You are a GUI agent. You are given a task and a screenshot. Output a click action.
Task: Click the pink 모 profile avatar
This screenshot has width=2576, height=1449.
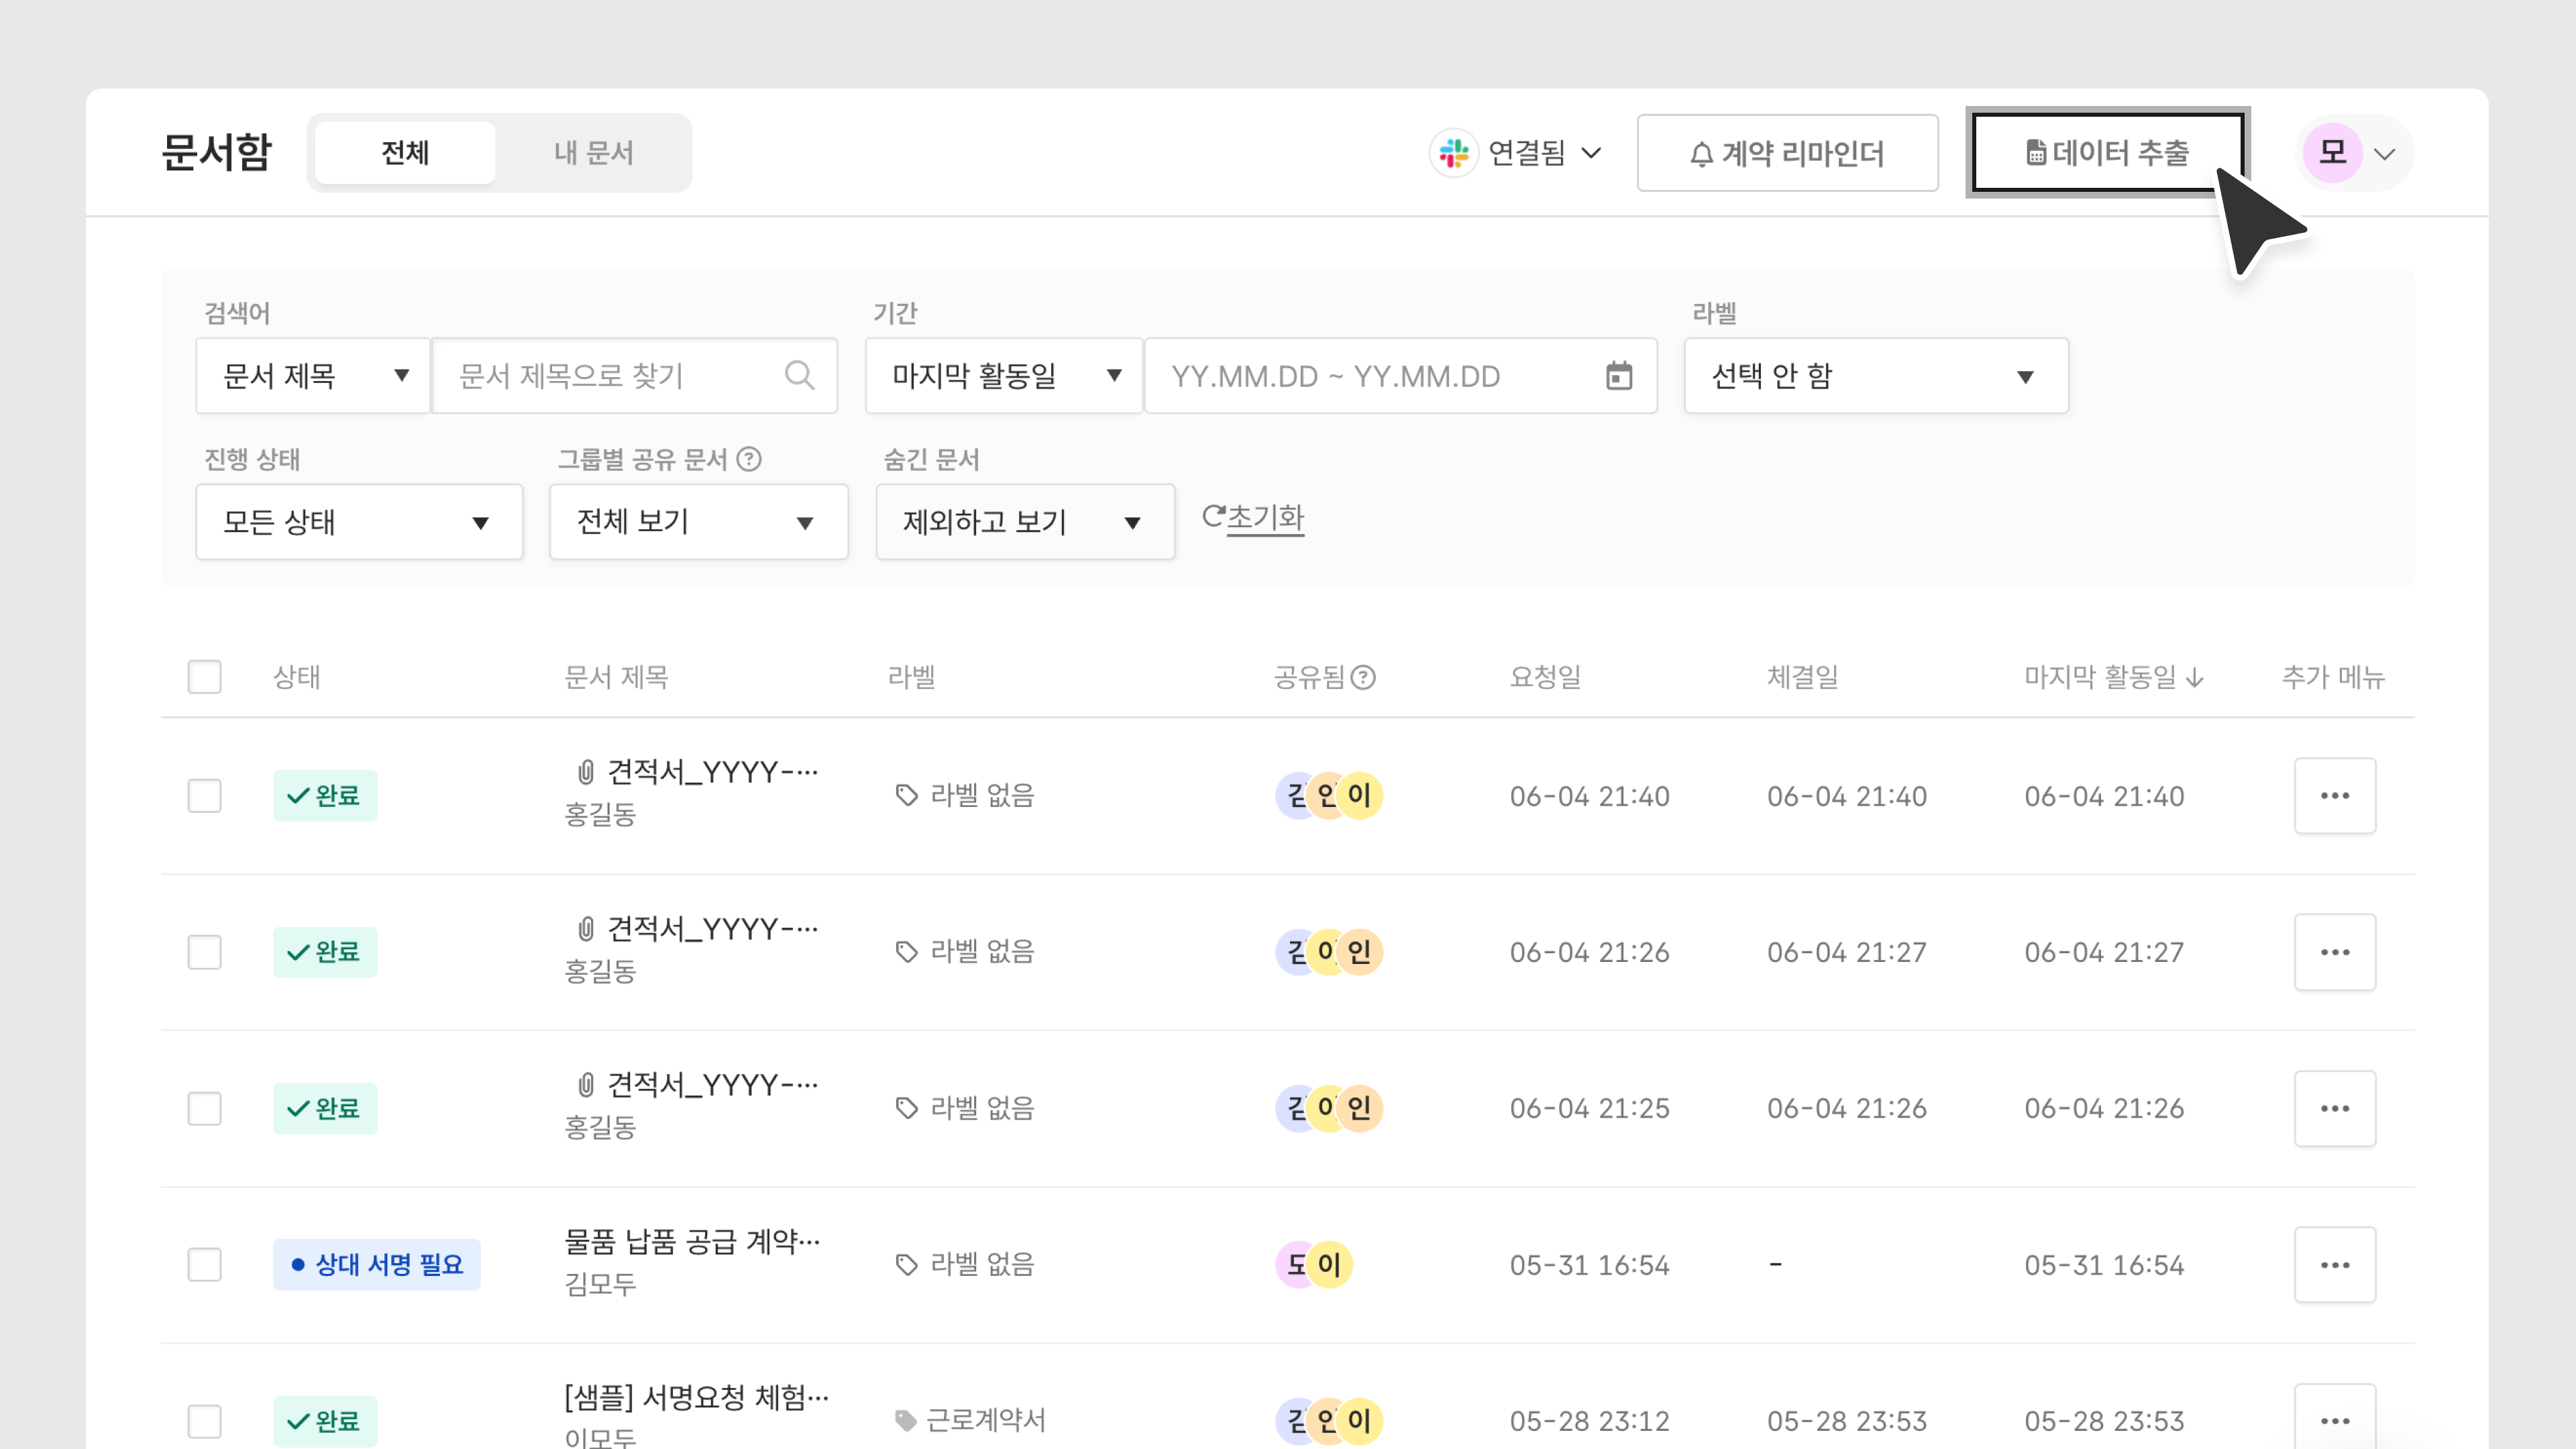[x=2332, y=153]
